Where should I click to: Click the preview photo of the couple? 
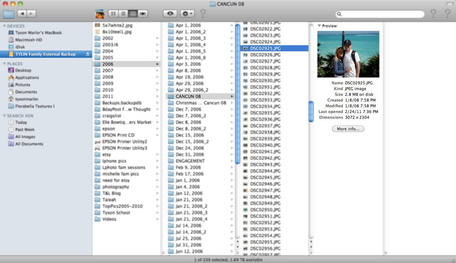click(x=348, y=54)
